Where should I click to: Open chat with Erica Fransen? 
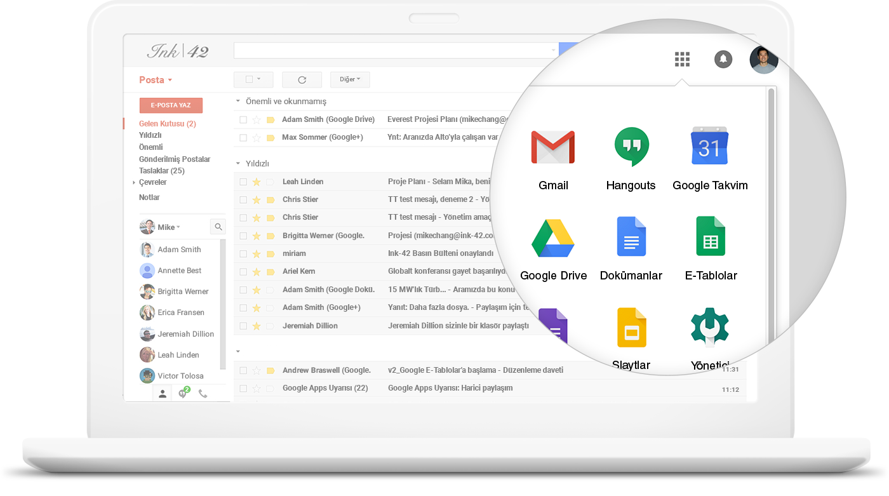coord(172,312)
